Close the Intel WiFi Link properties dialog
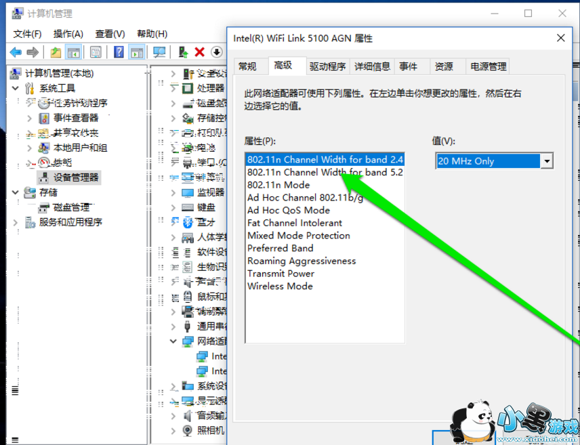The height and width of the screenshot is (445, 580). tap(561, 38)
